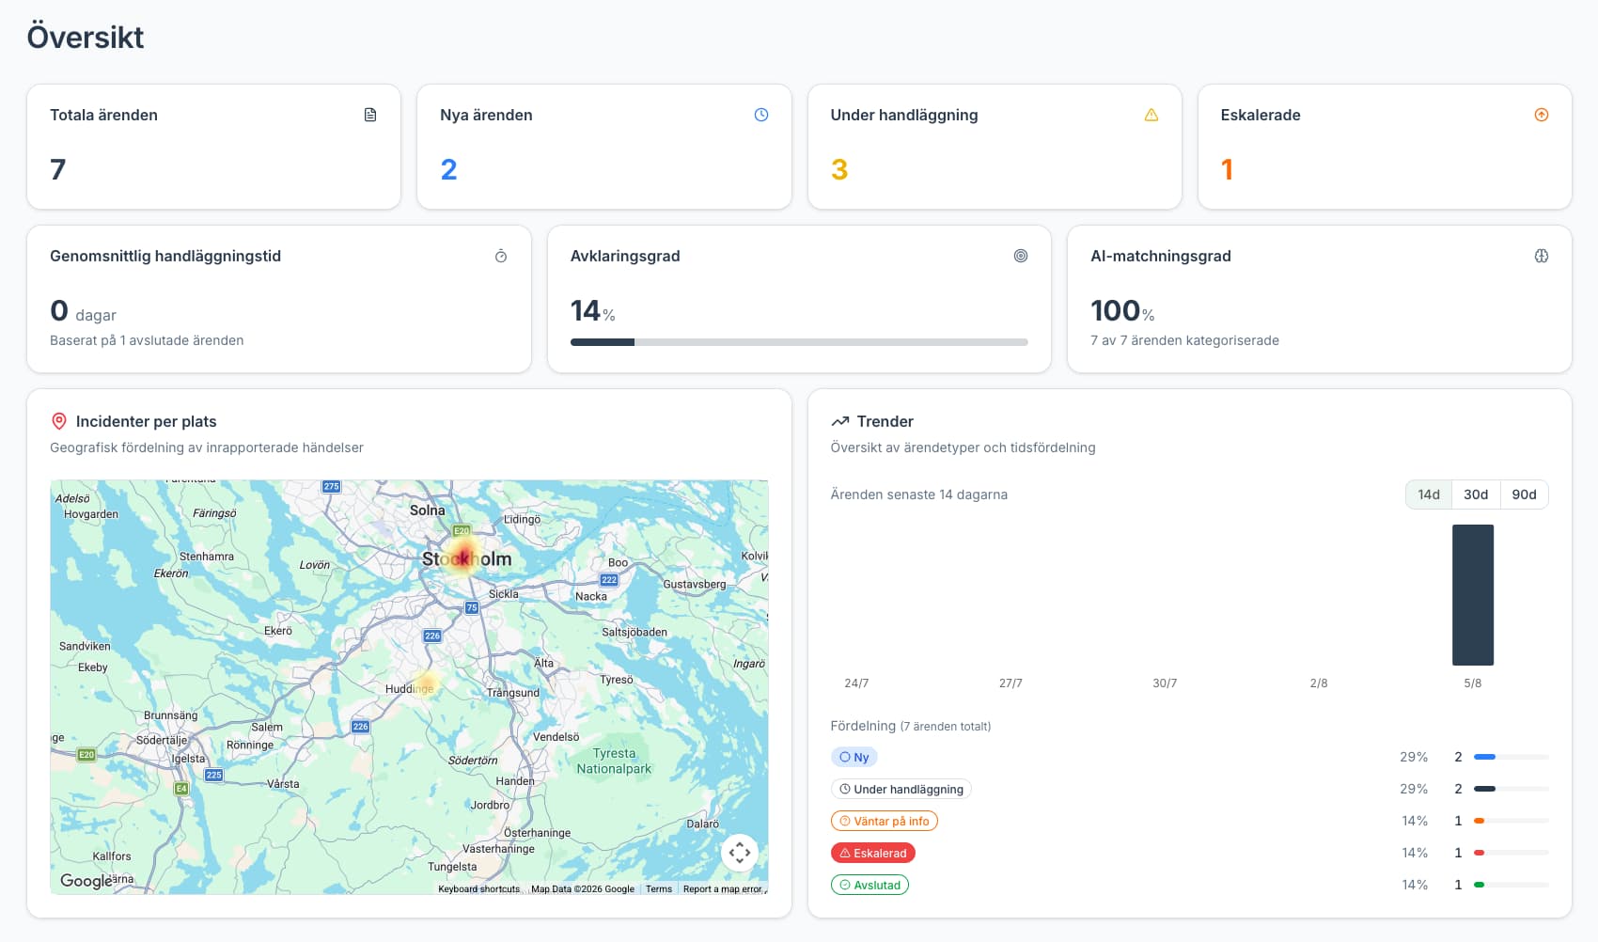Open the map Terms link
The height and width of the screenshot is (942, 1598).
tap(659, 888)
